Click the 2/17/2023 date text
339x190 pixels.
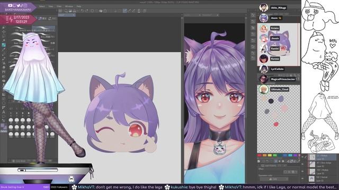click(x=21, y=17)
